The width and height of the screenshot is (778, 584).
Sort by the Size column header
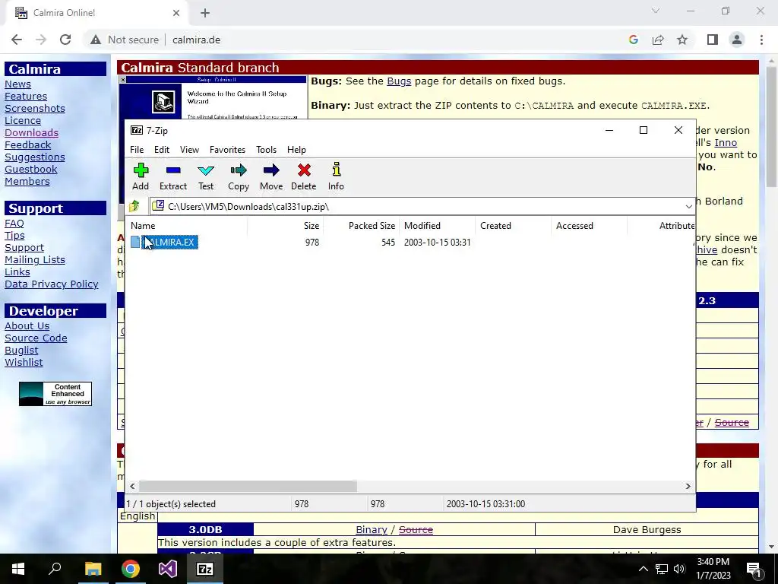[286, 225]
